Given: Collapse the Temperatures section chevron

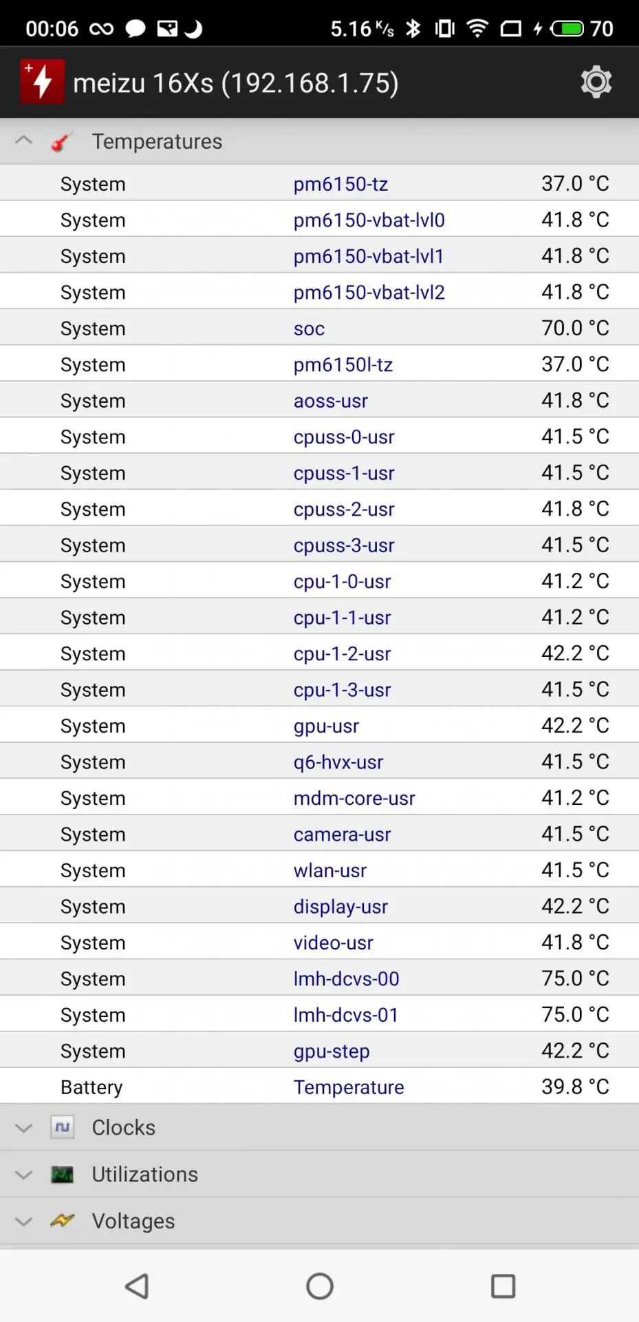Looking at the screenshot, I should pos(23,140).
